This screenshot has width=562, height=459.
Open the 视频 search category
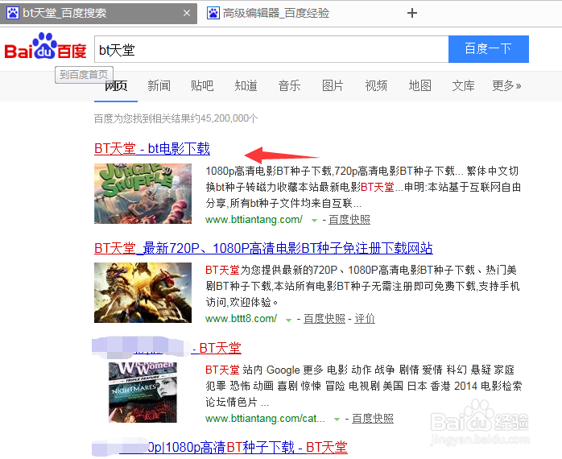[376, 86]
